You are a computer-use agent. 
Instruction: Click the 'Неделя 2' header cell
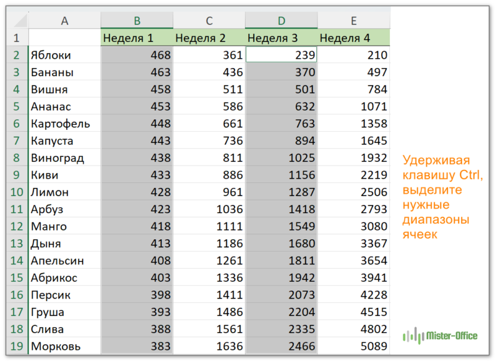209,38
